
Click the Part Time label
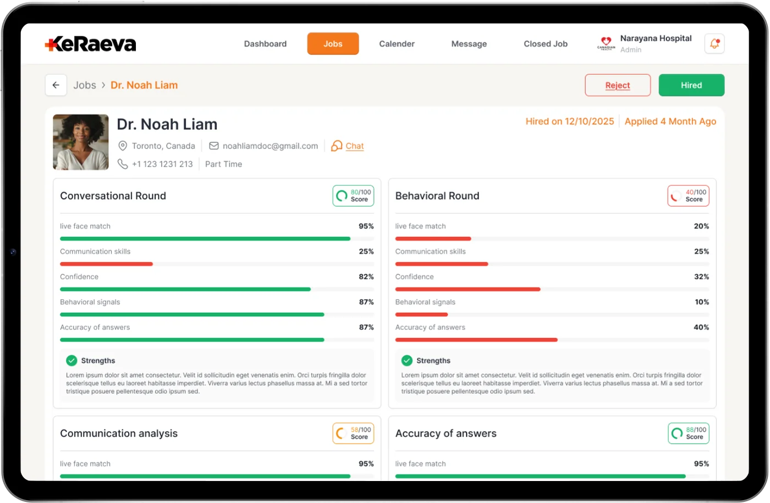(223, 164)
